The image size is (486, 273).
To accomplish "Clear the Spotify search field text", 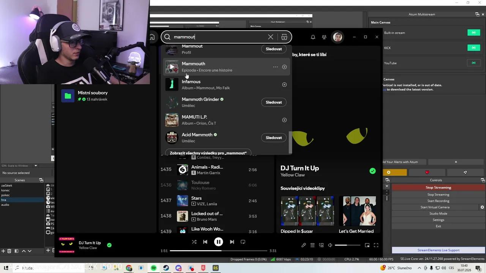I will 270,37.
